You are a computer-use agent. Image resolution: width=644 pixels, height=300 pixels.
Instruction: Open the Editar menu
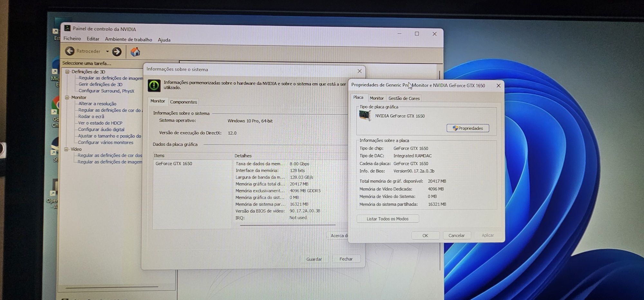(x=93, y=39)
